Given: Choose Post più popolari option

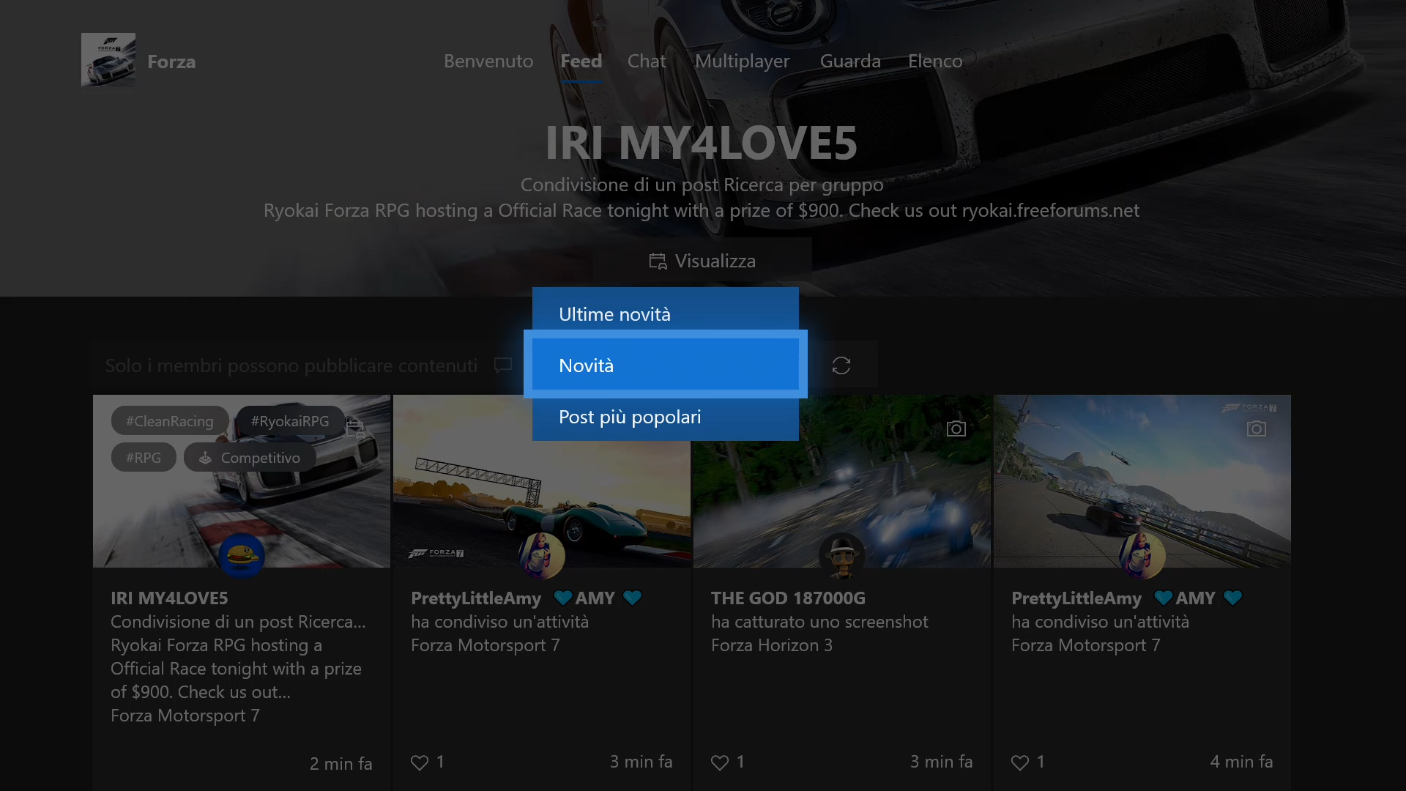Looking at the screenshot, I should click(666, 415).
